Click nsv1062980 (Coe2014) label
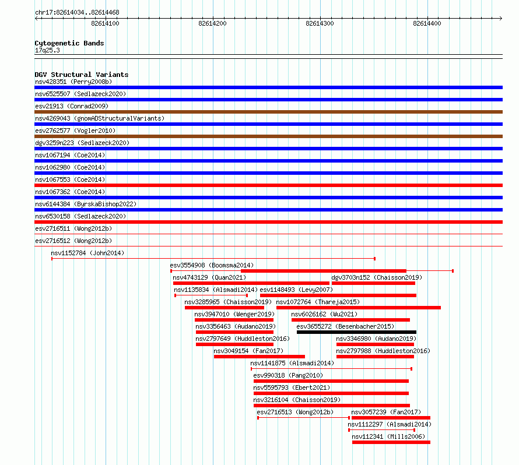The width and height of the screenshot is (519, 465). tap(70, 167)
